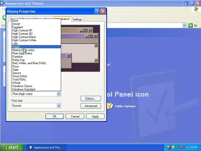Image resolution: width=201 pixels, height=151 pixels.
Task: Select Red, White, and Blue (VGA)
Action: coord(36,63)
